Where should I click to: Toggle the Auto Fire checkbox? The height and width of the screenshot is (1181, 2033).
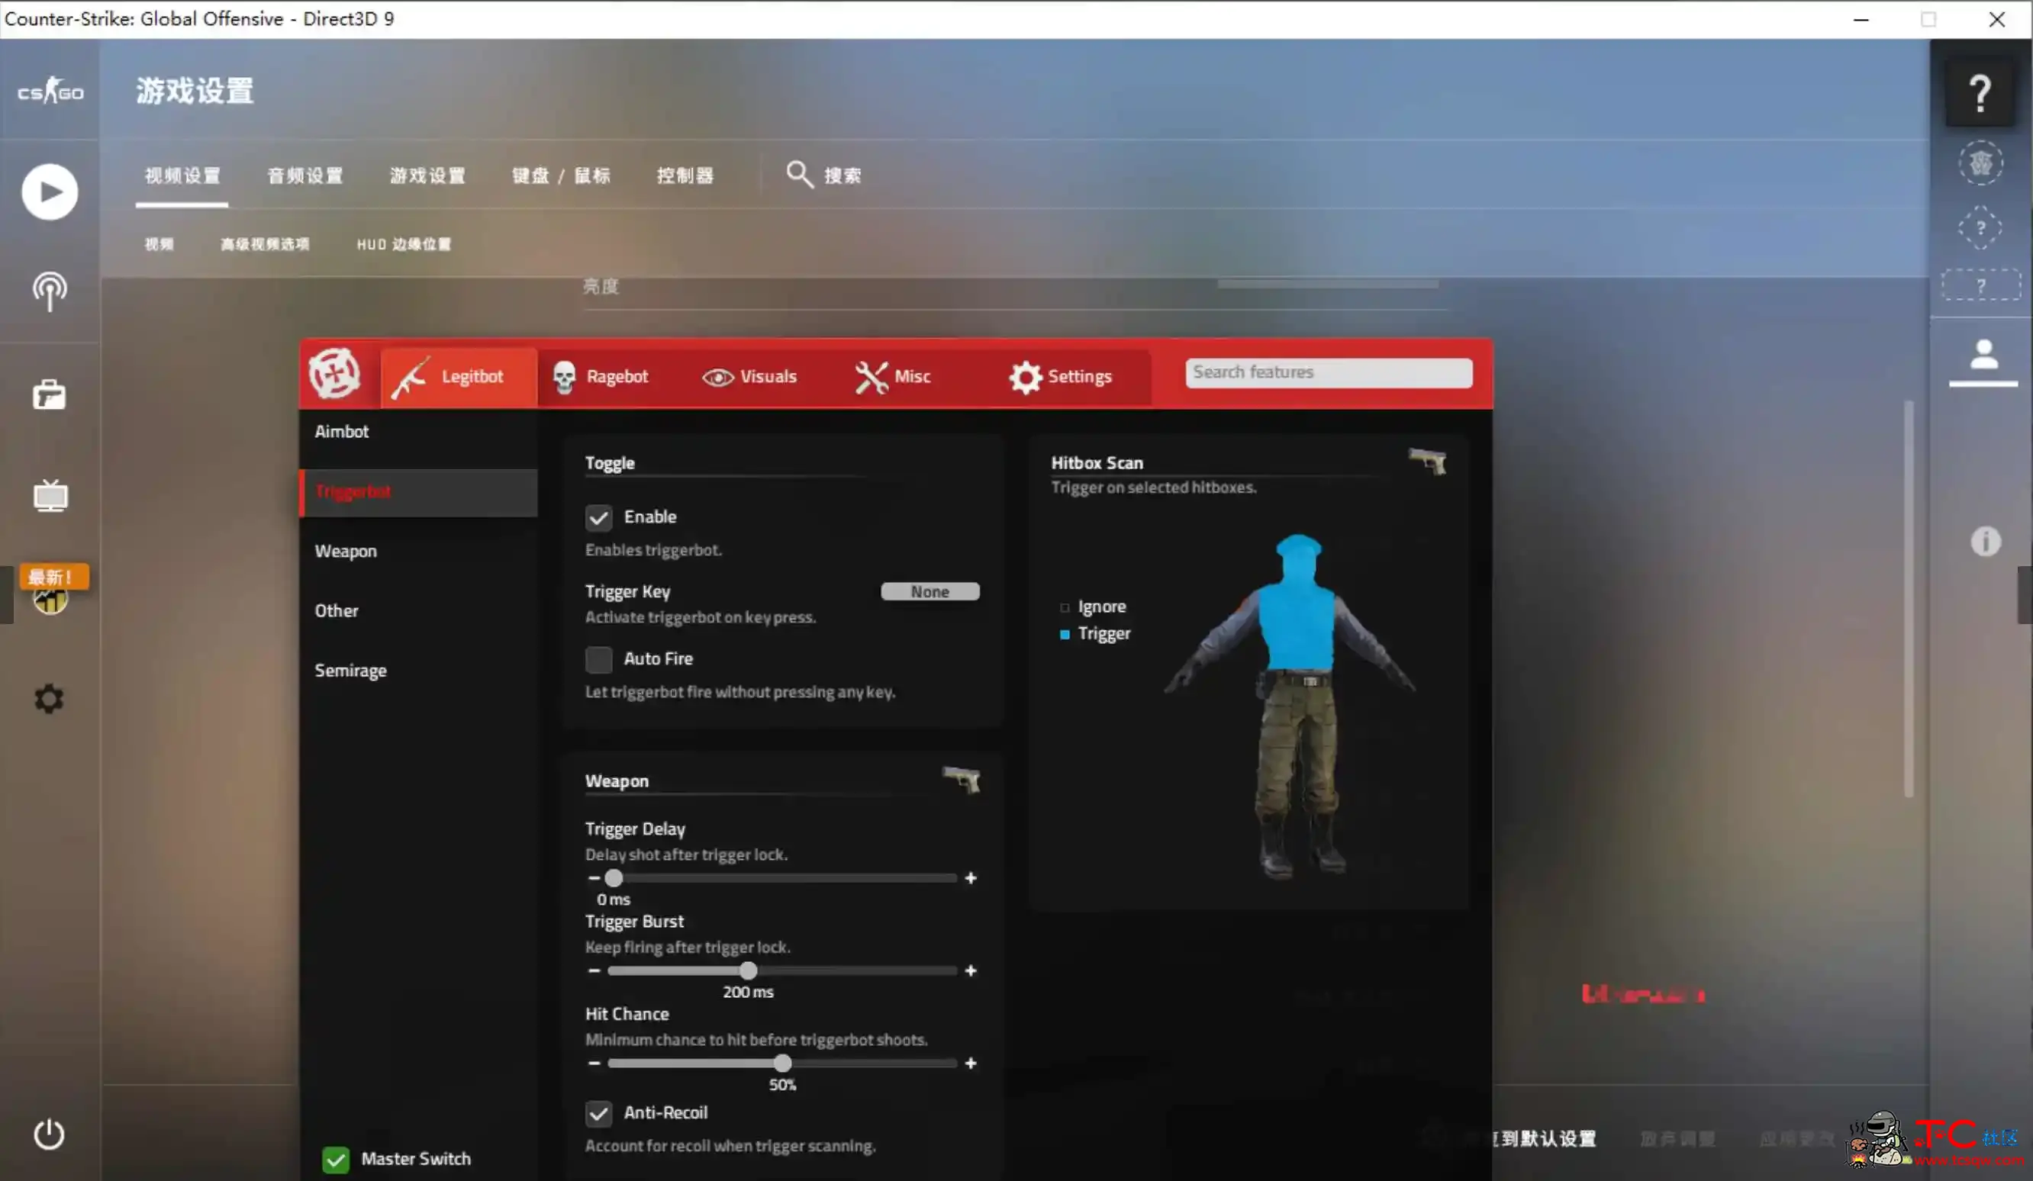click(x=599, y=658)
